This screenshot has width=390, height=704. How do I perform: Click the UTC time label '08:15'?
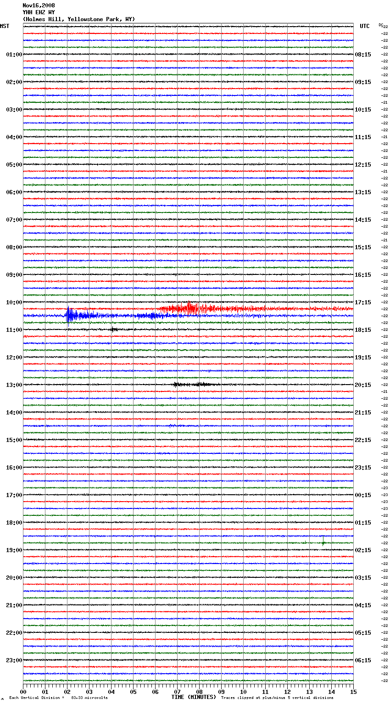(363, 55)
